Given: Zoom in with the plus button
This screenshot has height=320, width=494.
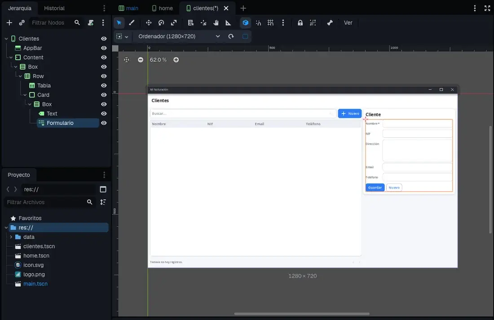Looking at the screenshot, I should coord(176,60).
